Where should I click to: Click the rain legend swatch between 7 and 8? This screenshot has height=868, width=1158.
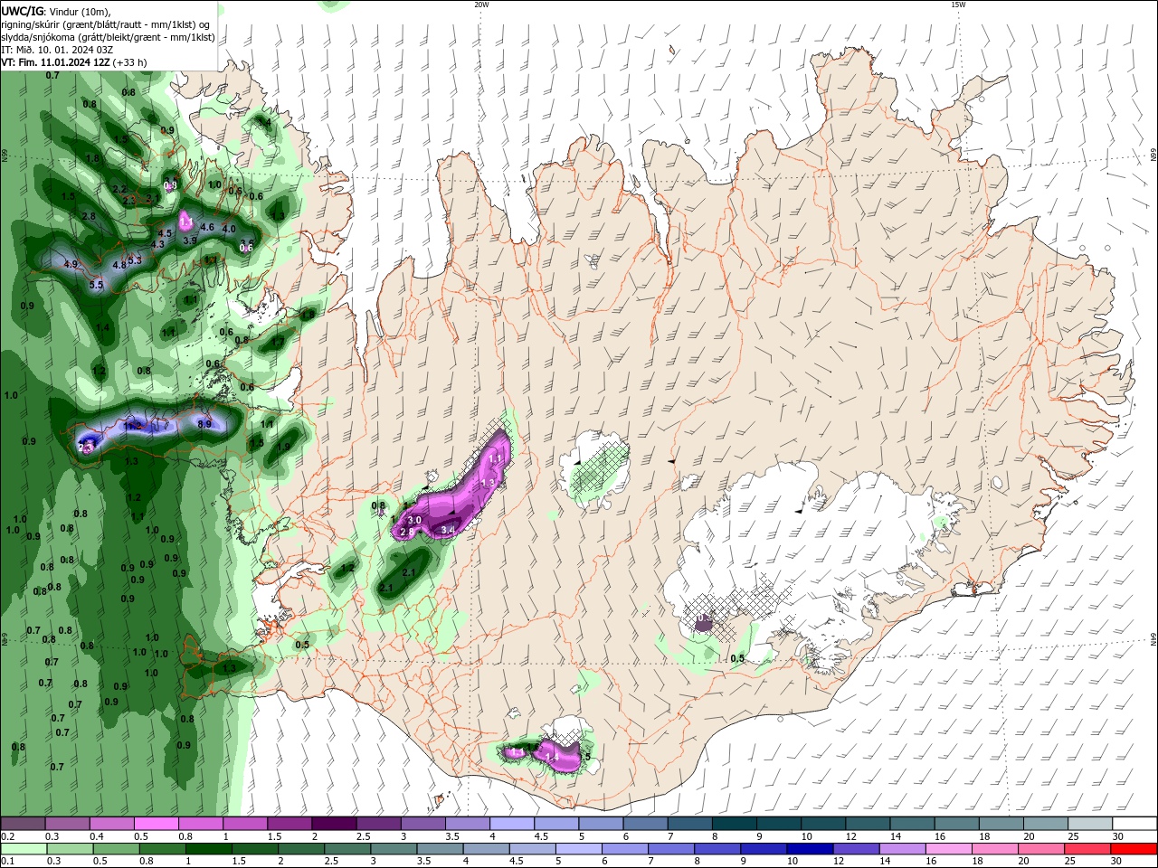click(x=671, y=849)
